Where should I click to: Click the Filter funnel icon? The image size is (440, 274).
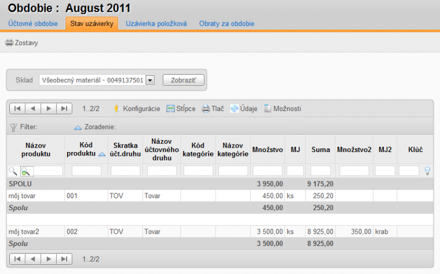coord(13,127)
